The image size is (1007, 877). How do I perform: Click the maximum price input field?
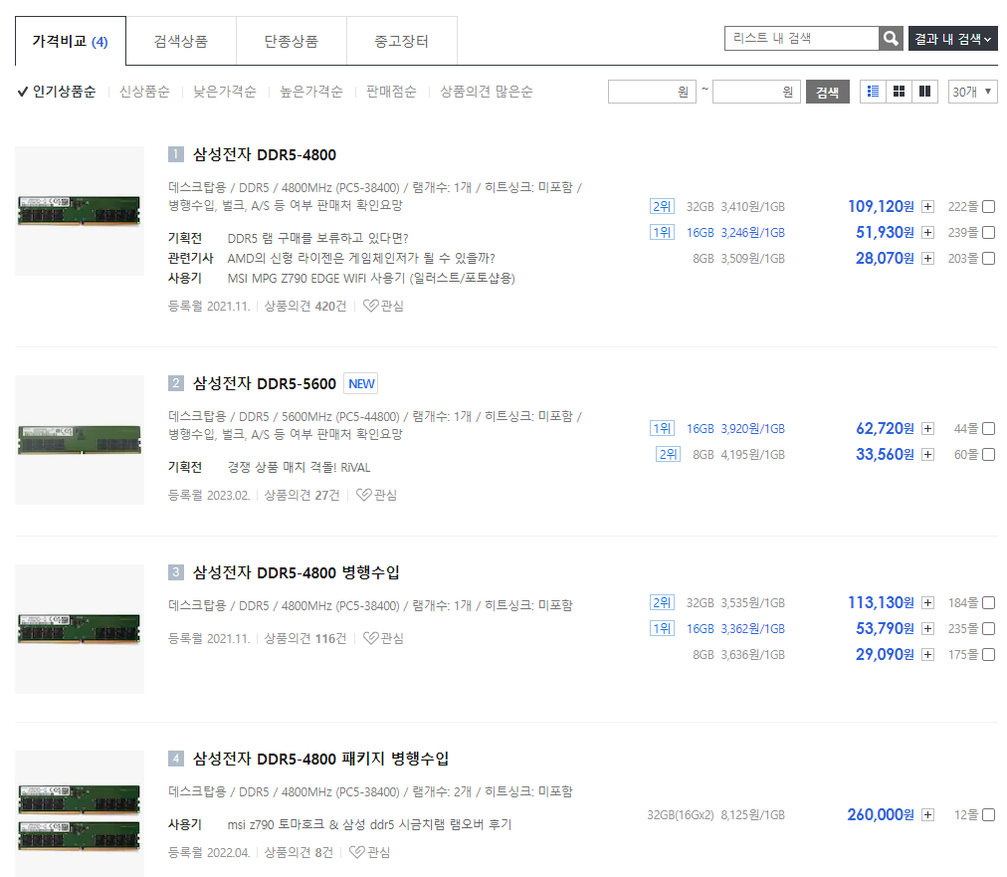tap(756, 92)
